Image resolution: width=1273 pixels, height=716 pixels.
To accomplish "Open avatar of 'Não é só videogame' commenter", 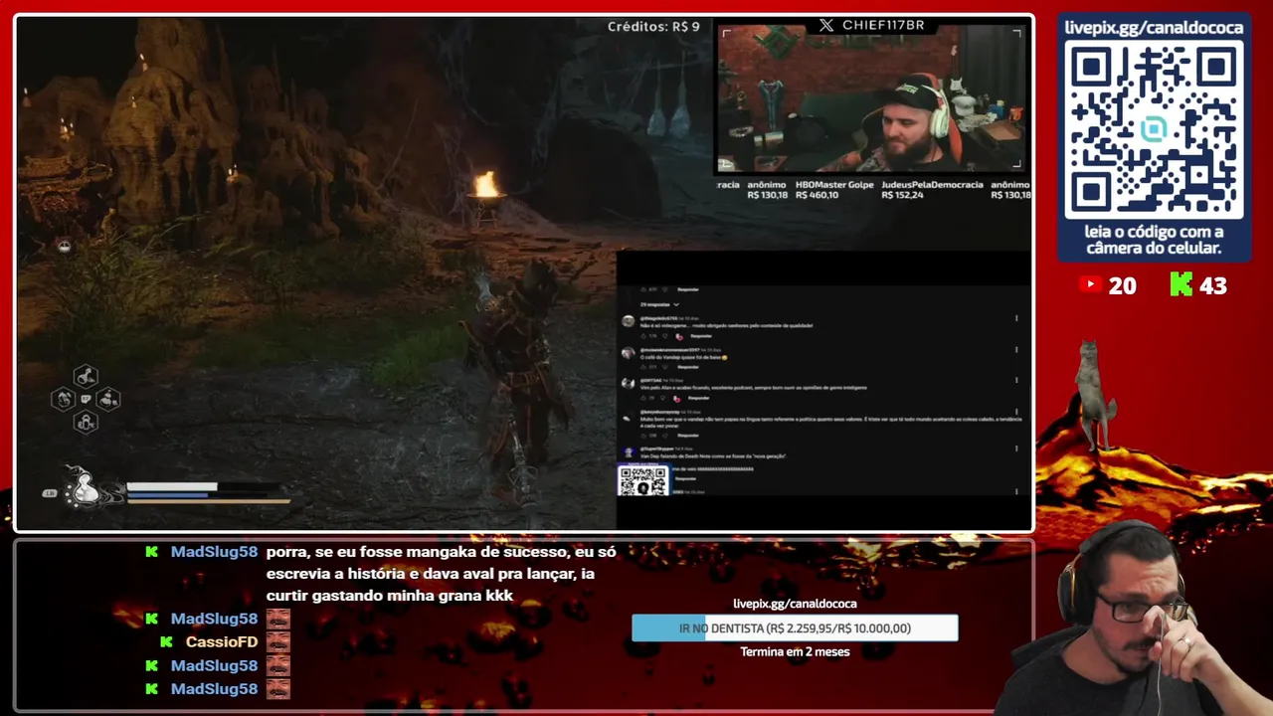I will 628,321.
